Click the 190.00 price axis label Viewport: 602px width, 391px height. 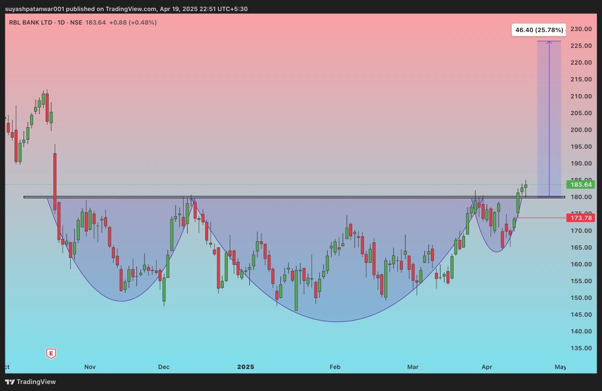(580, 164)
